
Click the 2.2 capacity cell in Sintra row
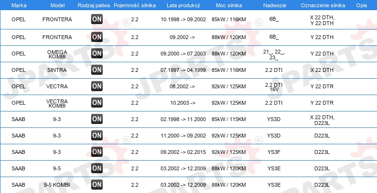pyautogui.click(x=135, y=70)
